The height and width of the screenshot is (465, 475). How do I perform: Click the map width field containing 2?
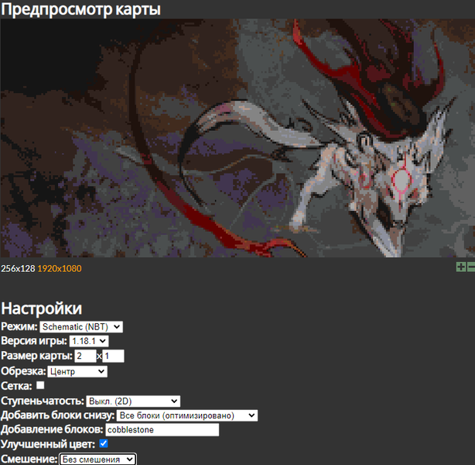point(85,356)
